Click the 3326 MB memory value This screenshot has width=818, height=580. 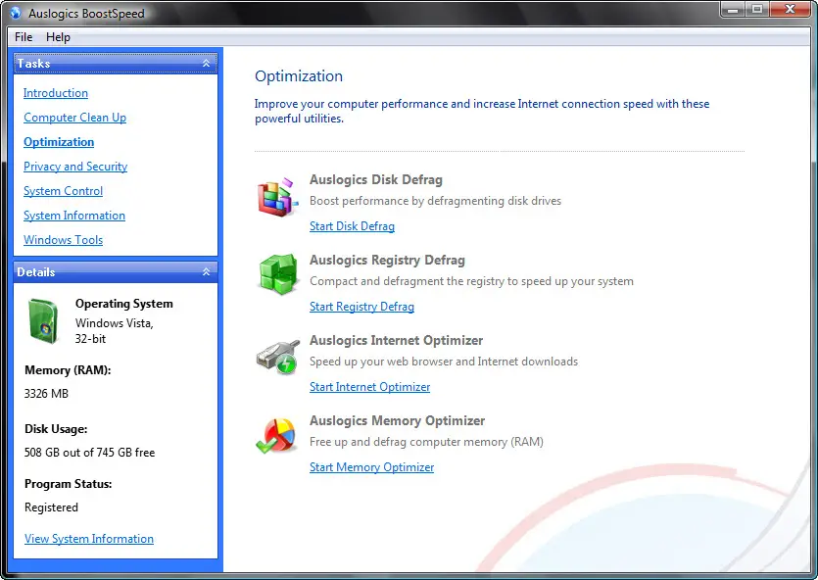(x=46, y=393)
